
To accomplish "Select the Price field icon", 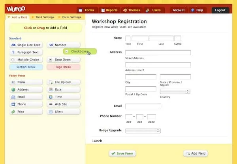I will click(x=13, y=112).
